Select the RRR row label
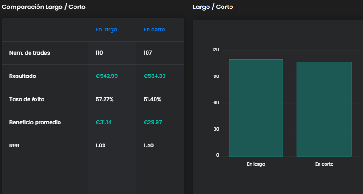This screenshot has height=194, width=363. point(14,145)
